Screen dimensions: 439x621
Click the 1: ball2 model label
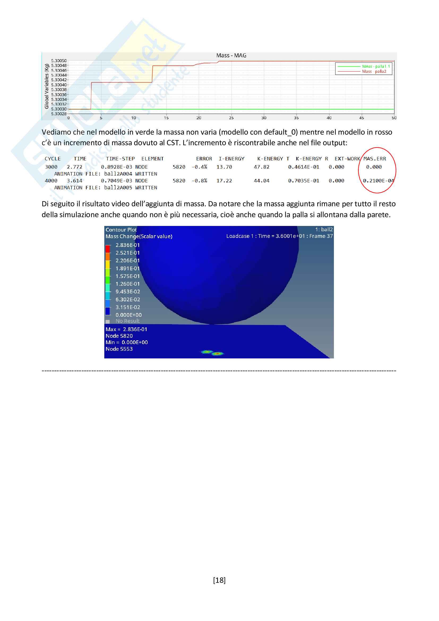pos(324,229)
